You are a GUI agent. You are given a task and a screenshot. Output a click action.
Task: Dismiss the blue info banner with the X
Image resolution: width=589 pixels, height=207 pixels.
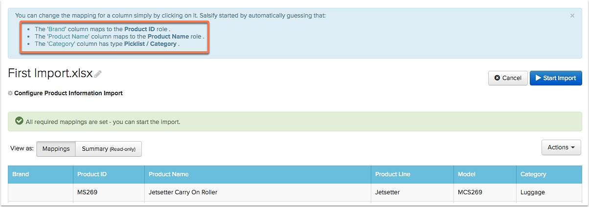tap(572, 16)
